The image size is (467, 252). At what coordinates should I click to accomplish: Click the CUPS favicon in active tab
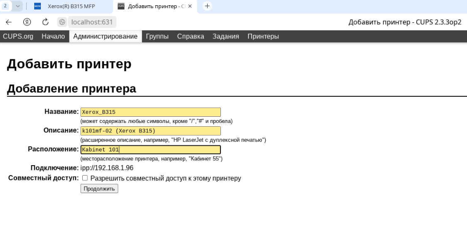point(121,6)
